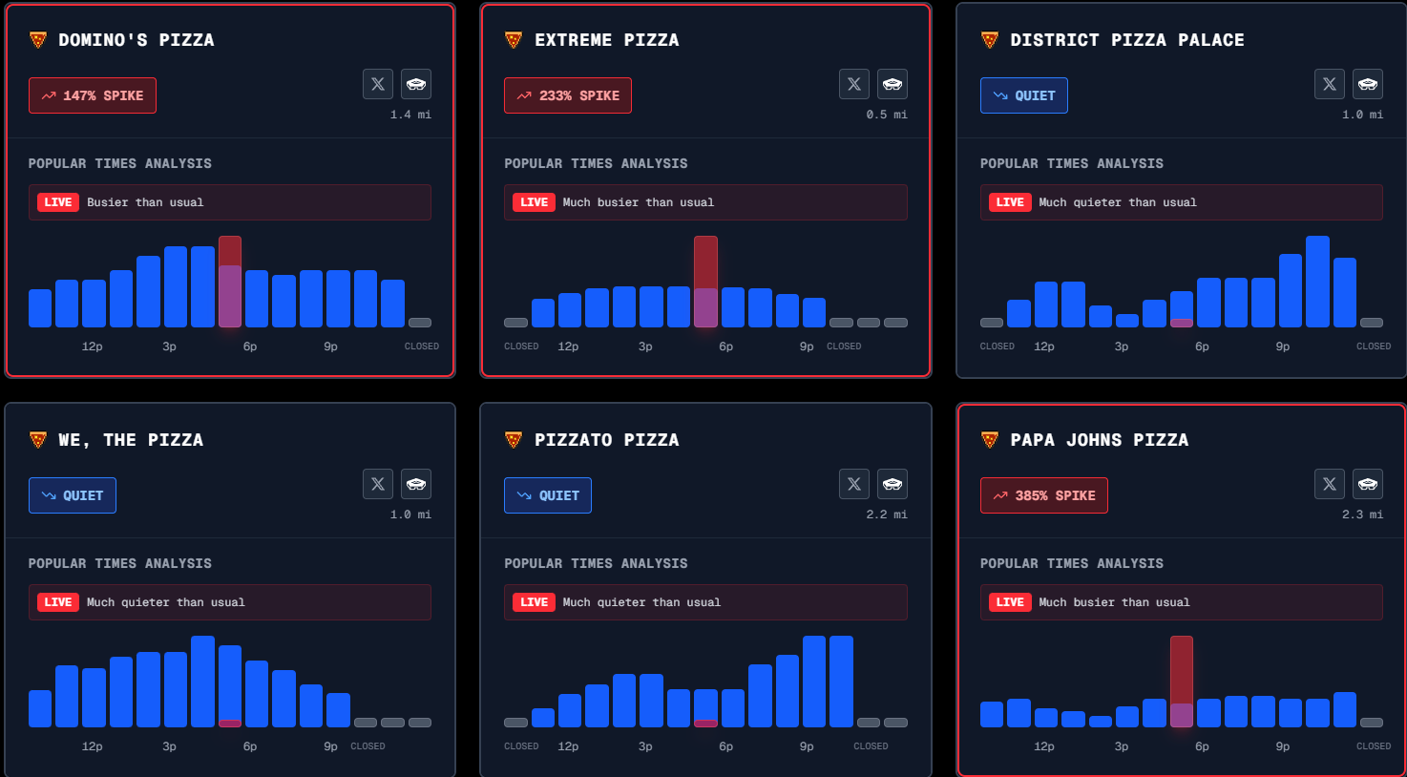Click QUIET badge on Pizzato Pizza
This screenshot has height=777, width=1407.
(x=548, y=495)
